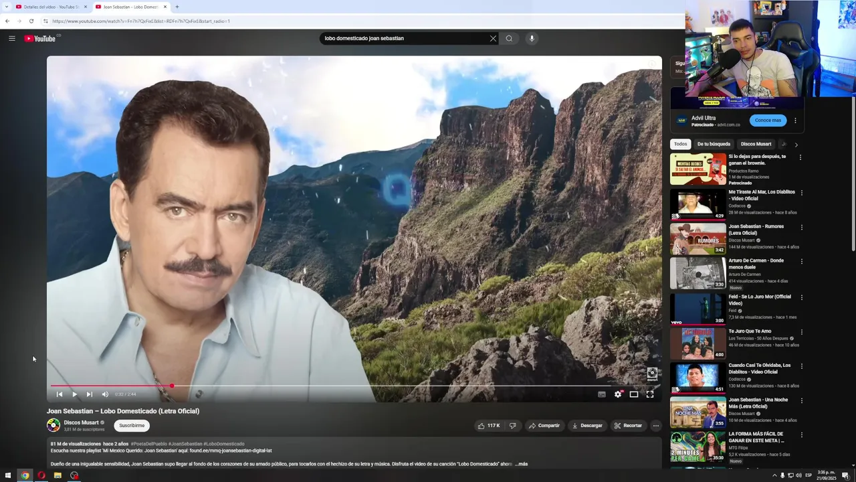Close the Detalles del video tab

tap(86, 7)
